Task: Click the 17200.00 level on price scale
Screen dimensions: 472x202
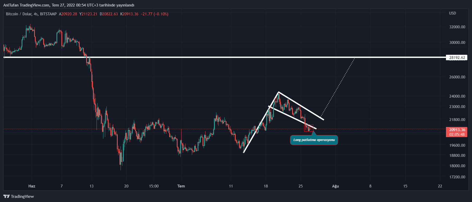Action: (457, 177)
